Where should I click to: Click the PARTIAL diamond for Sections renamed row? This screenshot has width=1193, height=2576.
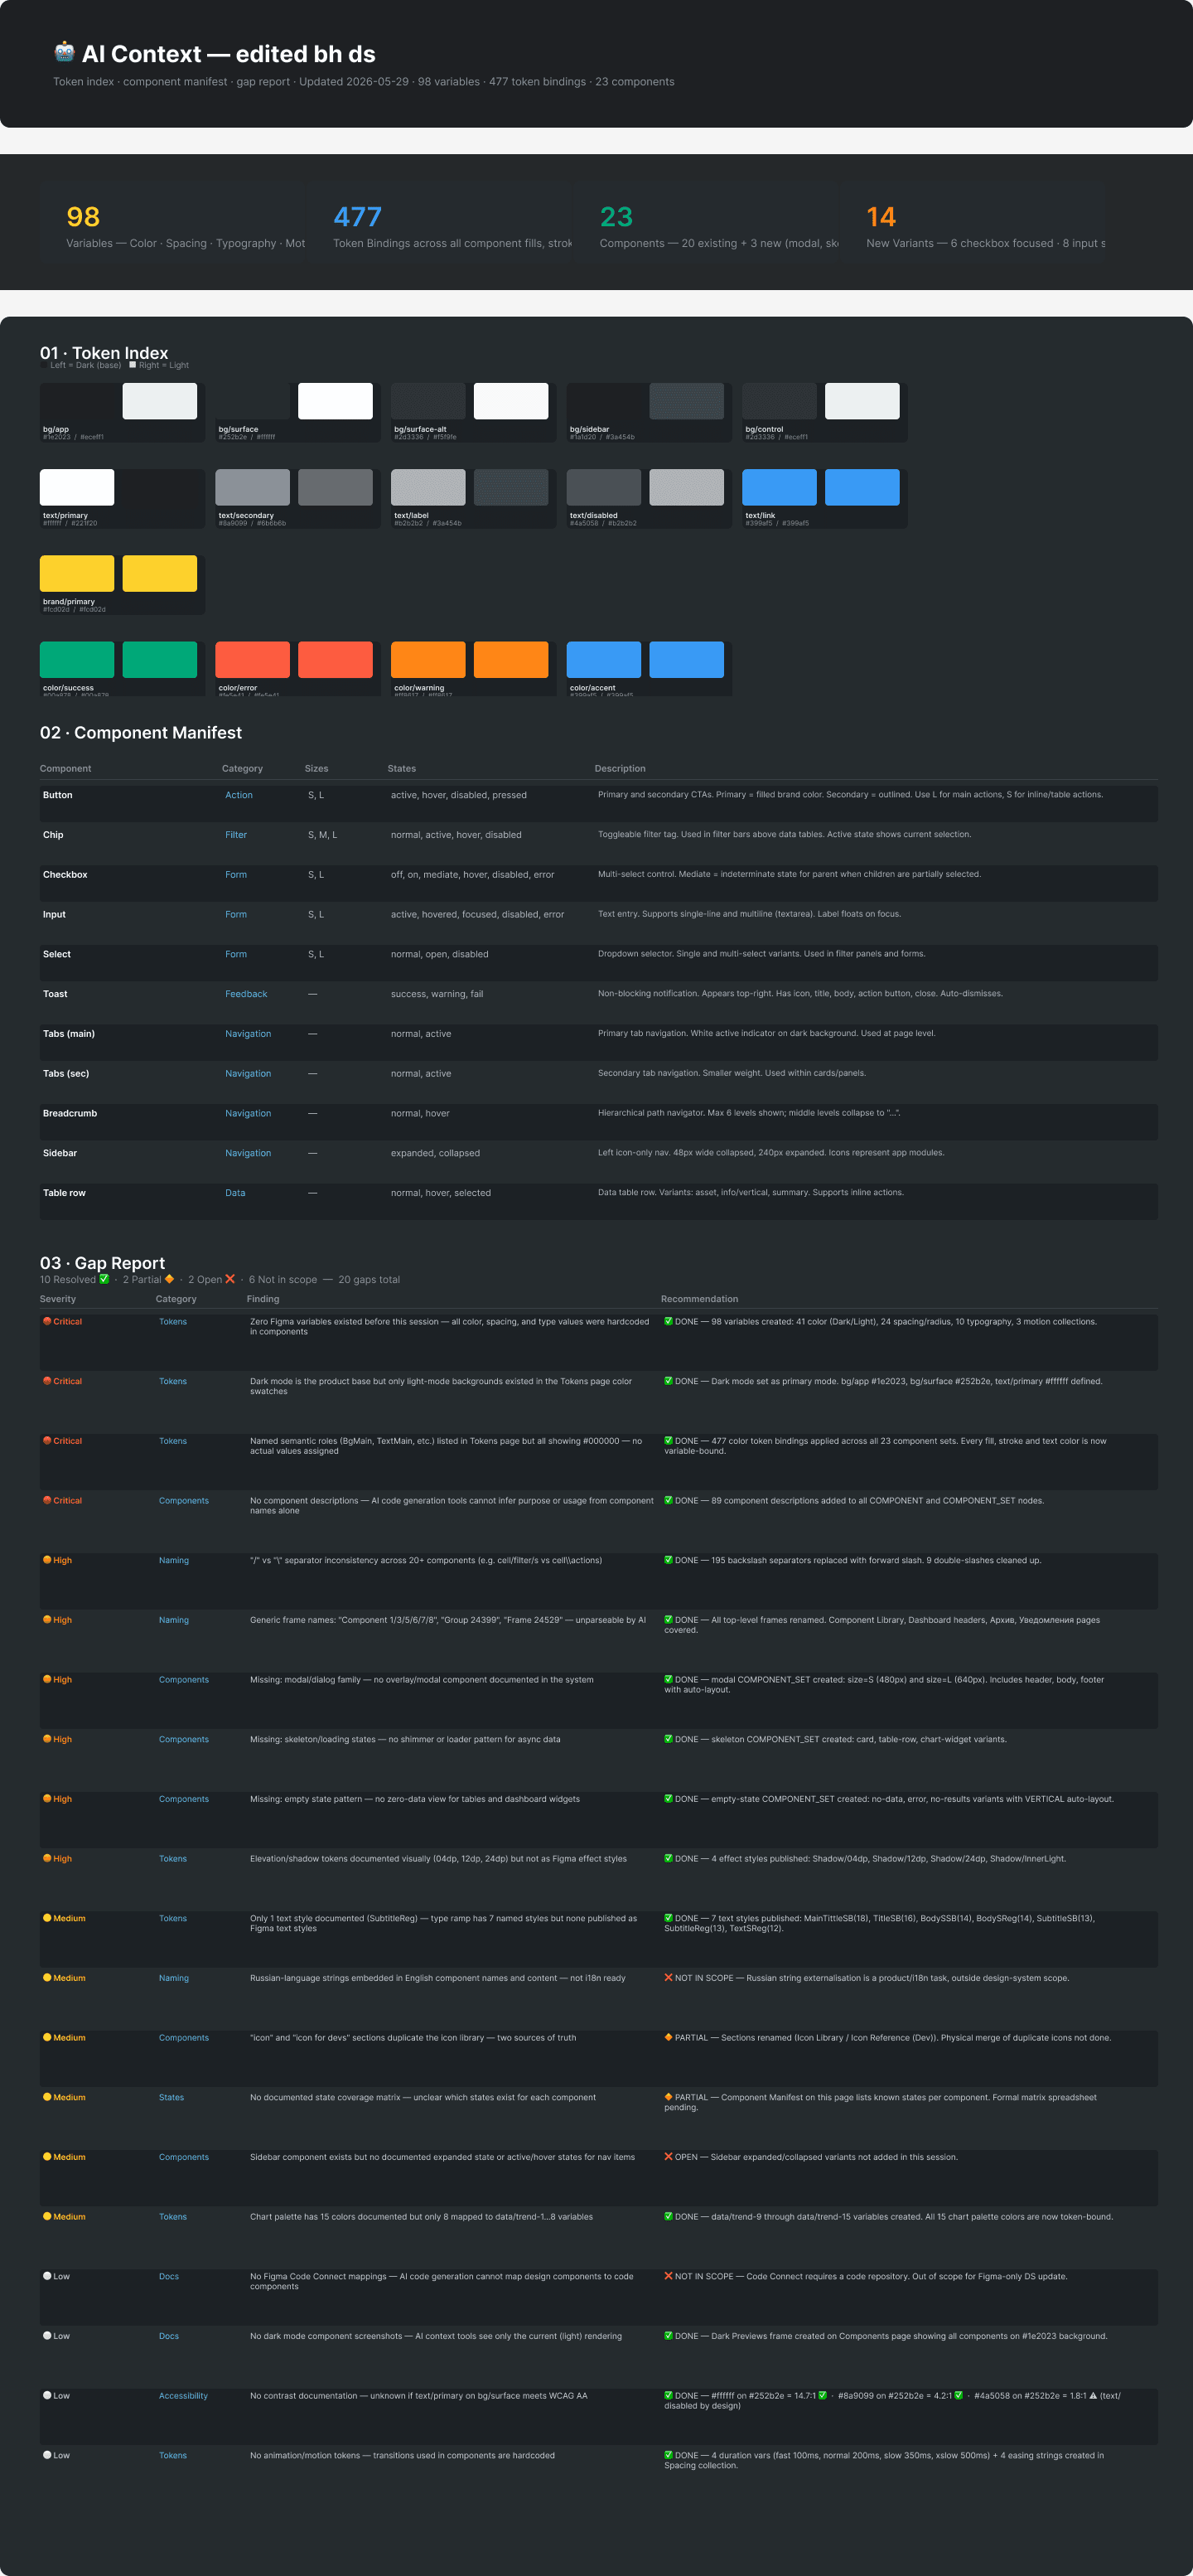pyautogui.click(x=669, y=2037)
